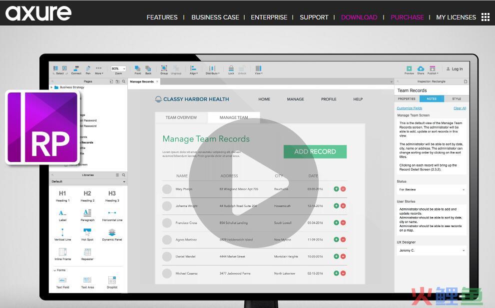Open the grid apps menu icon

(x=485, y=17)
